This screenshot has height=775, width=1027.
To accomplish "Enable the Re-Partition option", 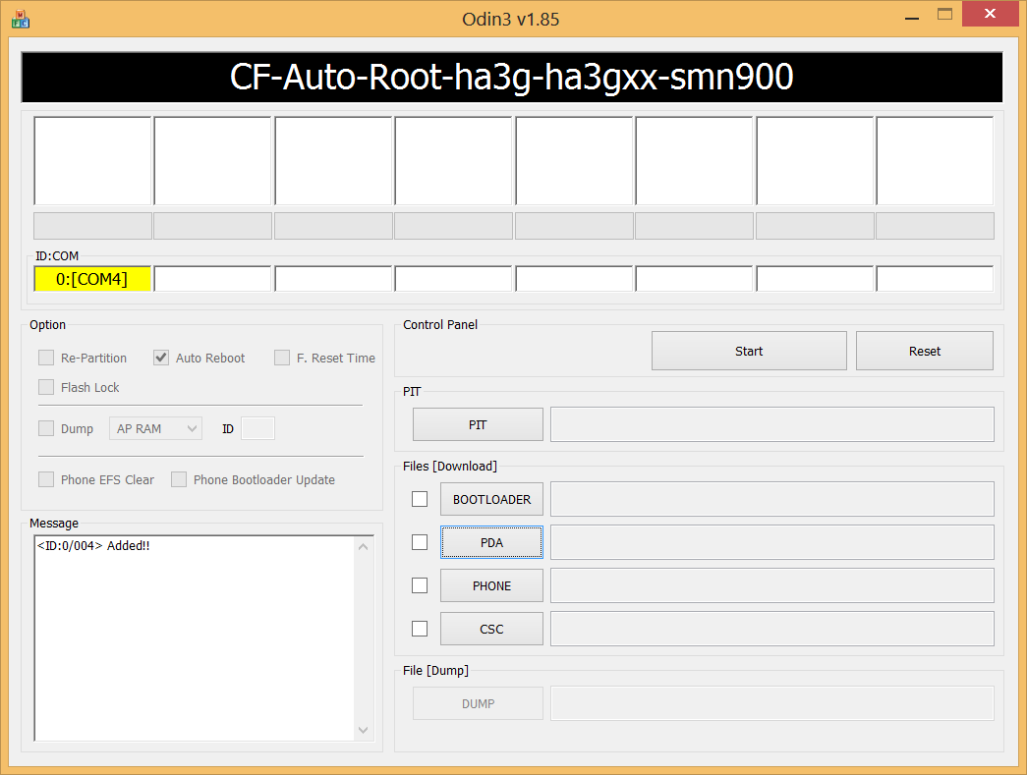I will pos(45,358).
